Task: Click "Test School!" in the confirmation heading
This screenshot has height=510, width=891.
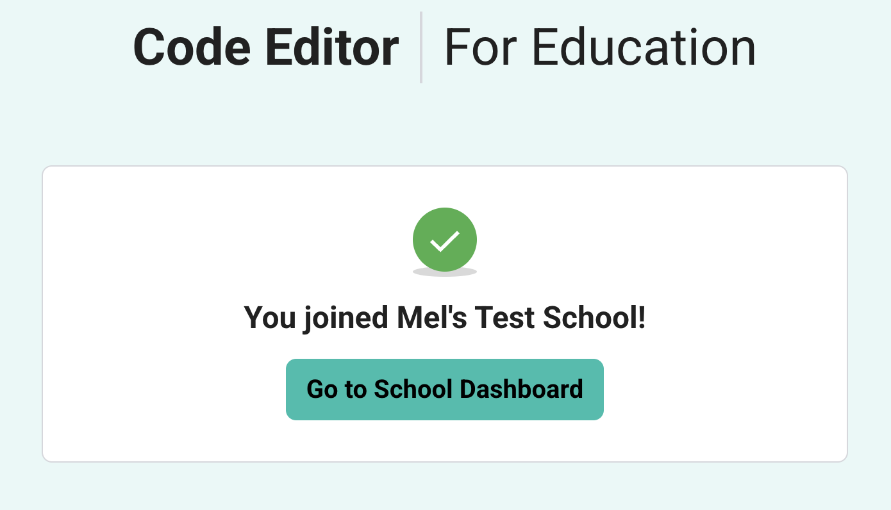Action: point(562,318)
